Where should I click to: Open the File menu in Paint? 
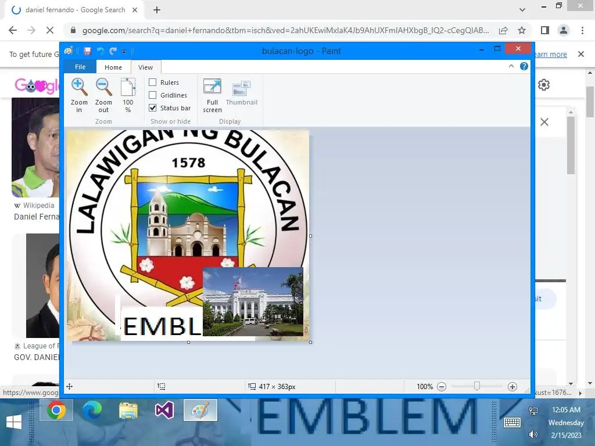80,67
